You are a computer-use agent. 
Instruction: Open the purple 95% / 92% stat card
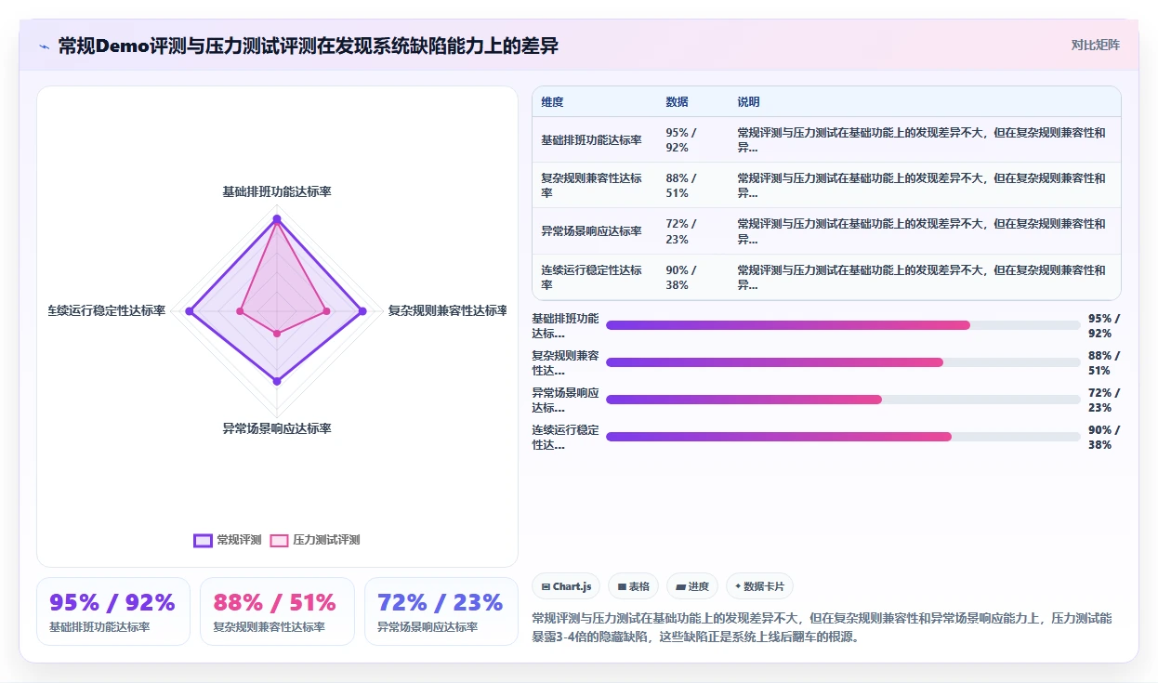(x=113, y=611)
